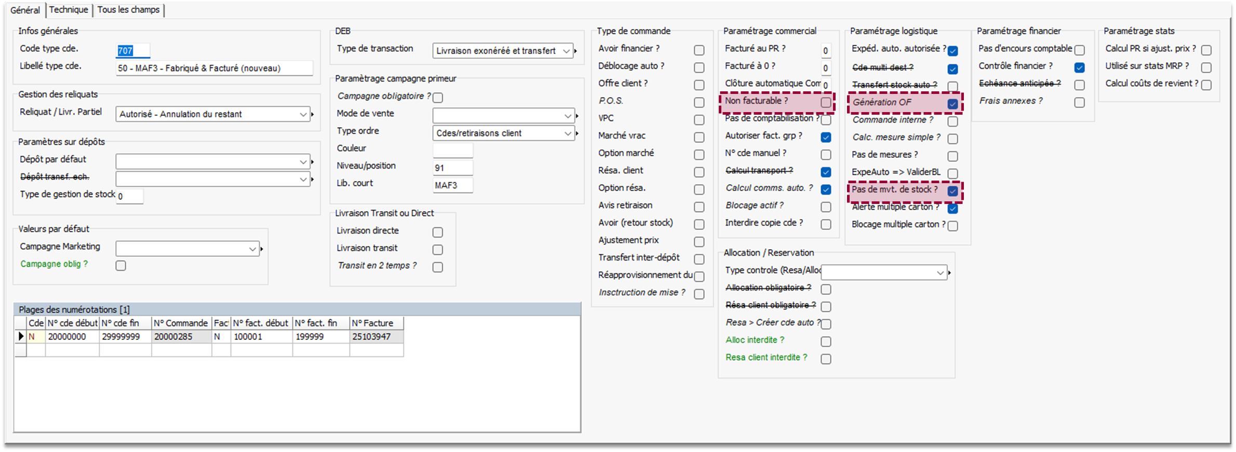Click the Libellé type cde. text field

coord(214,68)
